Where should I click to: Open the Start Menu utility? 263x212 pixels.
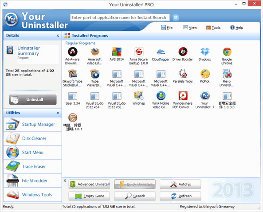32,152
